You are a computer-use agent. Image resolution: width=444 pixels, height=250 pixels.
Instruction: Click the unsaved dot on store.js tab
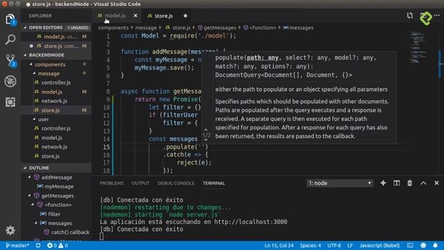click(185, 16)
